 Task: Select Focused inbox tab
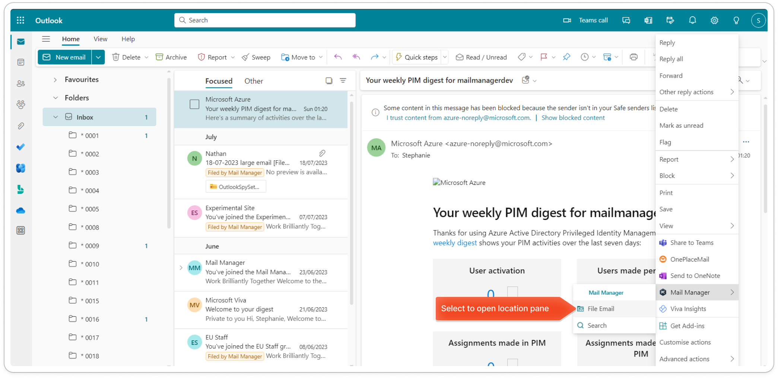(x=219, y=81)
